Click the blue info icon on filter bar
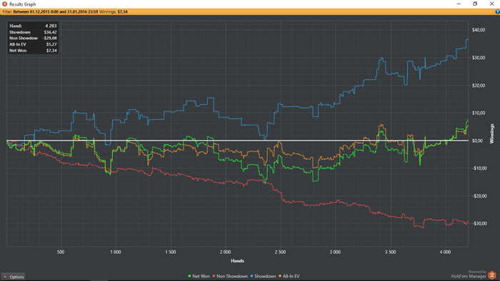Image resolution: width=500 pixels, height=281 pixels. [x=497, y=12]
